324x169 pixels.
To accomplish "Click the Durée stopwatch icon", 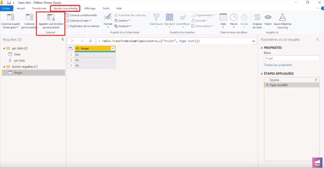I will click(x=244, y=17).
